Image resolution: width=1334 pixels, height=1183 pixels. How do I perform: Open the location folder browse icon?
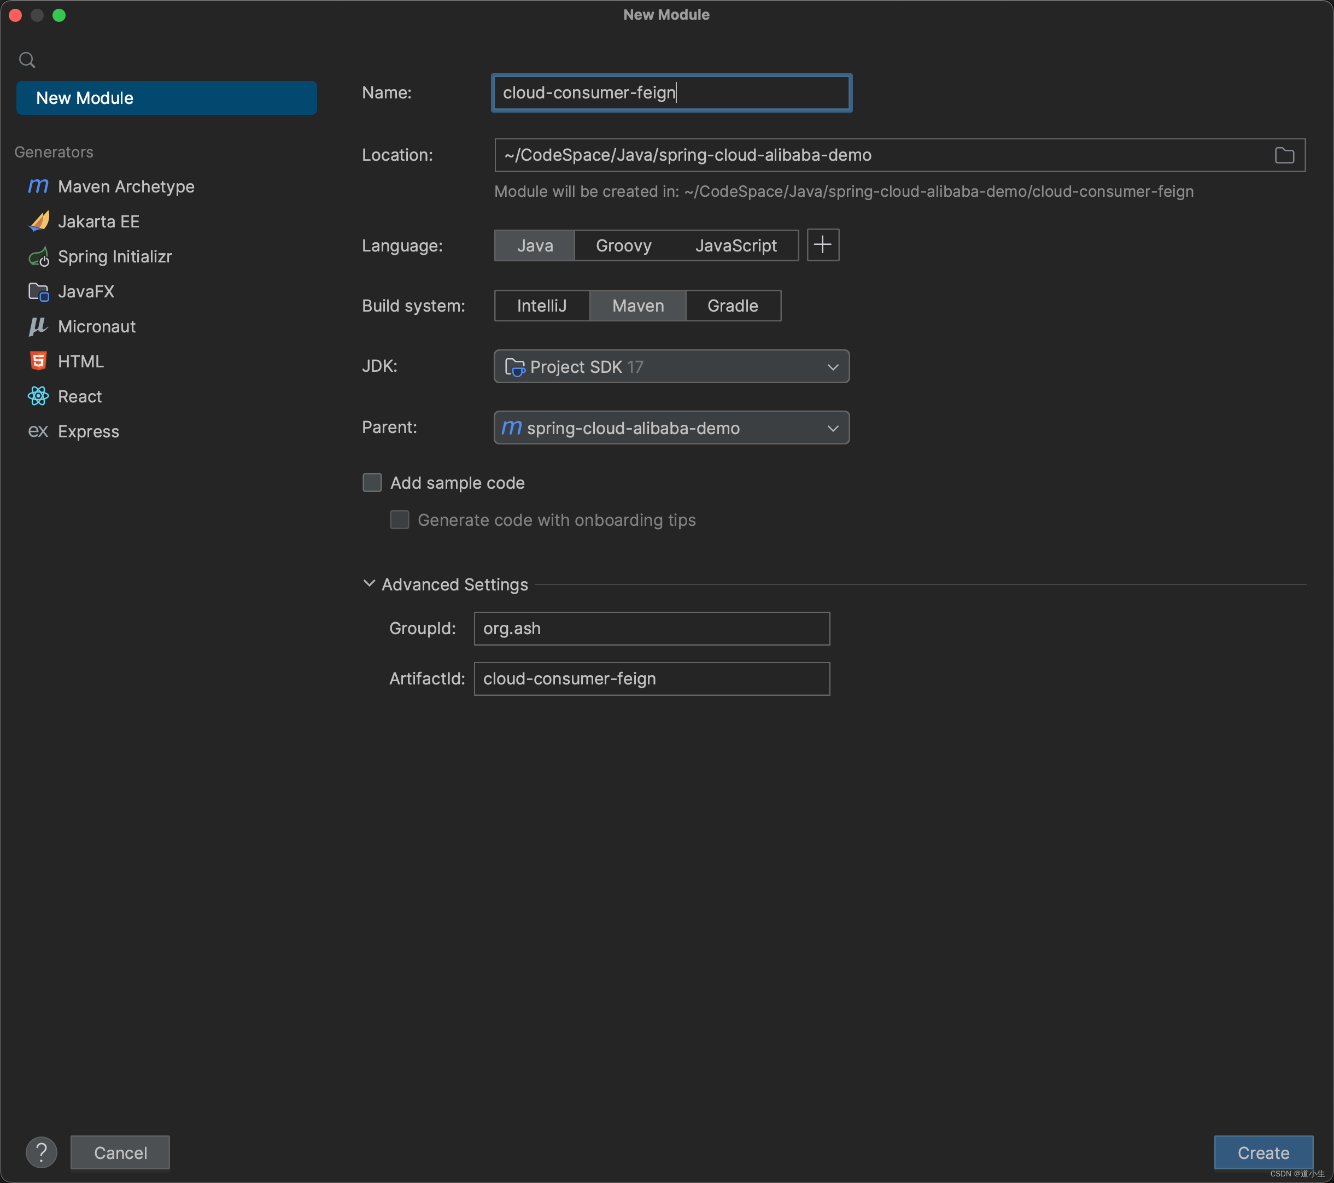coord(1284,155)
